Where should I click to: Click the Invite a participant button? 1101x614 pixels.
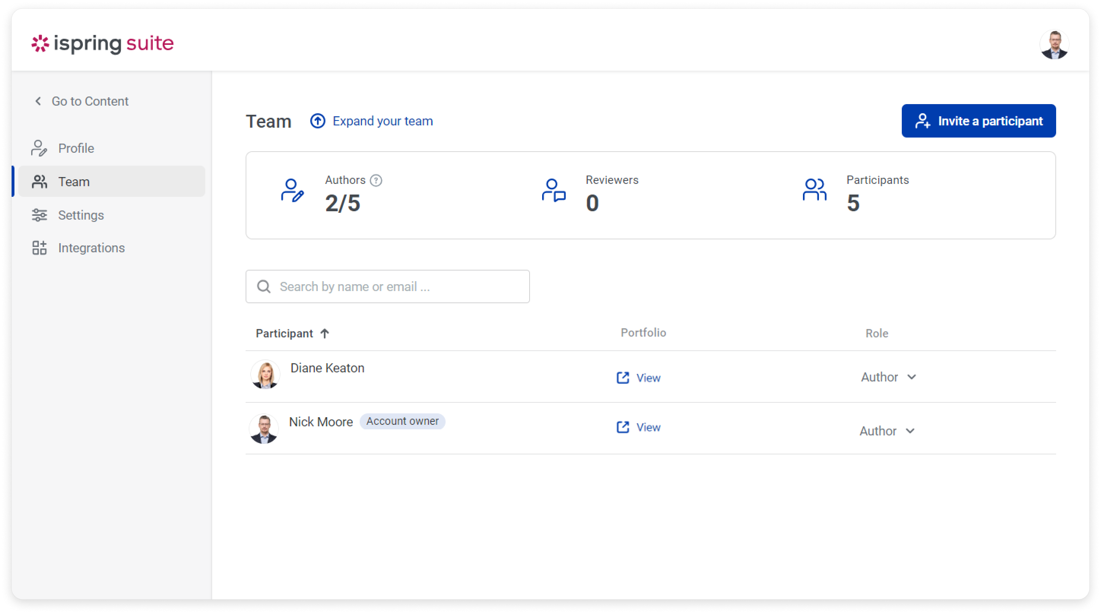tap(978, 121)
